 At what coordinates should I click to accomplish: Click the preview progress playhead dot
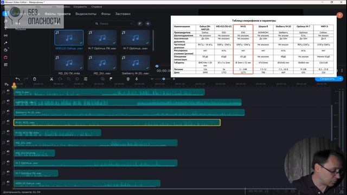157,66
